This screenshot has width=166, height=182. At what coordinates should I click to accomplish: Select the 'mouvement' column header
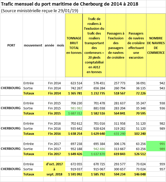pyautogui.click(x=33, y=45)
